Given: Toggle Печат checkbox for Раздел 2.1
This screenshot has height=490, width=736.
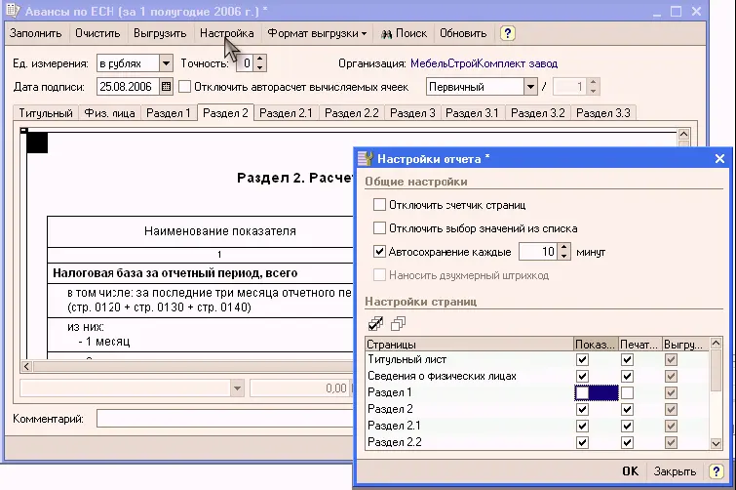Looking at the screenshot, I should click(627, 426).
